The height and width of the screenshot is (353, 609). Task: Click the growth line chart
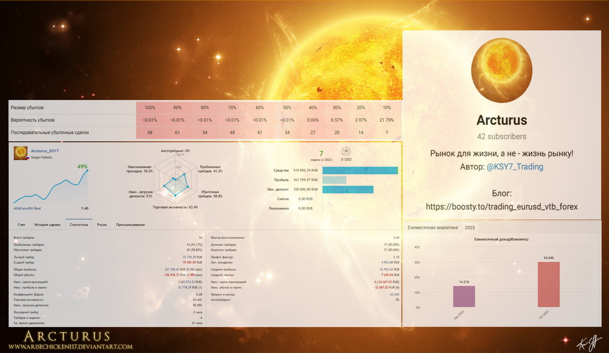51,186
